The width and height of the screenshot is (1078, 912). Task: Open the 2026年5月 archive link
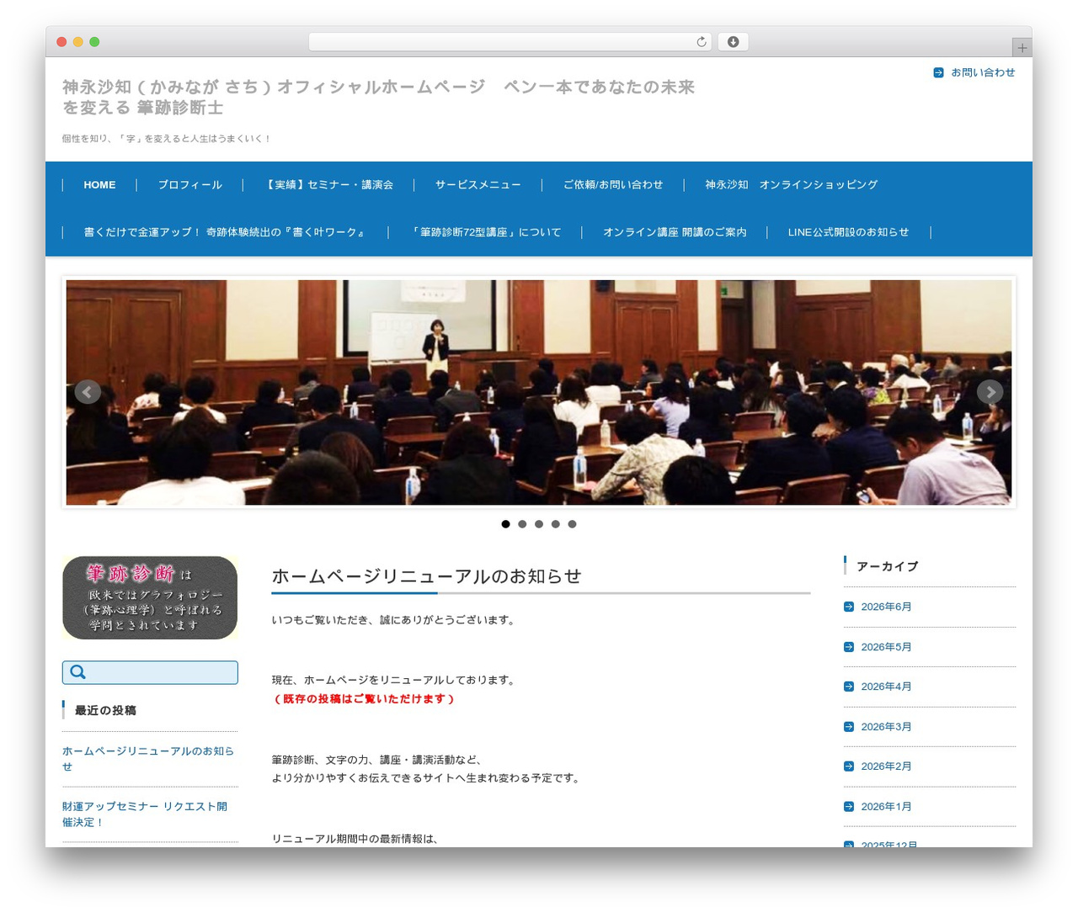coord(886,647)
